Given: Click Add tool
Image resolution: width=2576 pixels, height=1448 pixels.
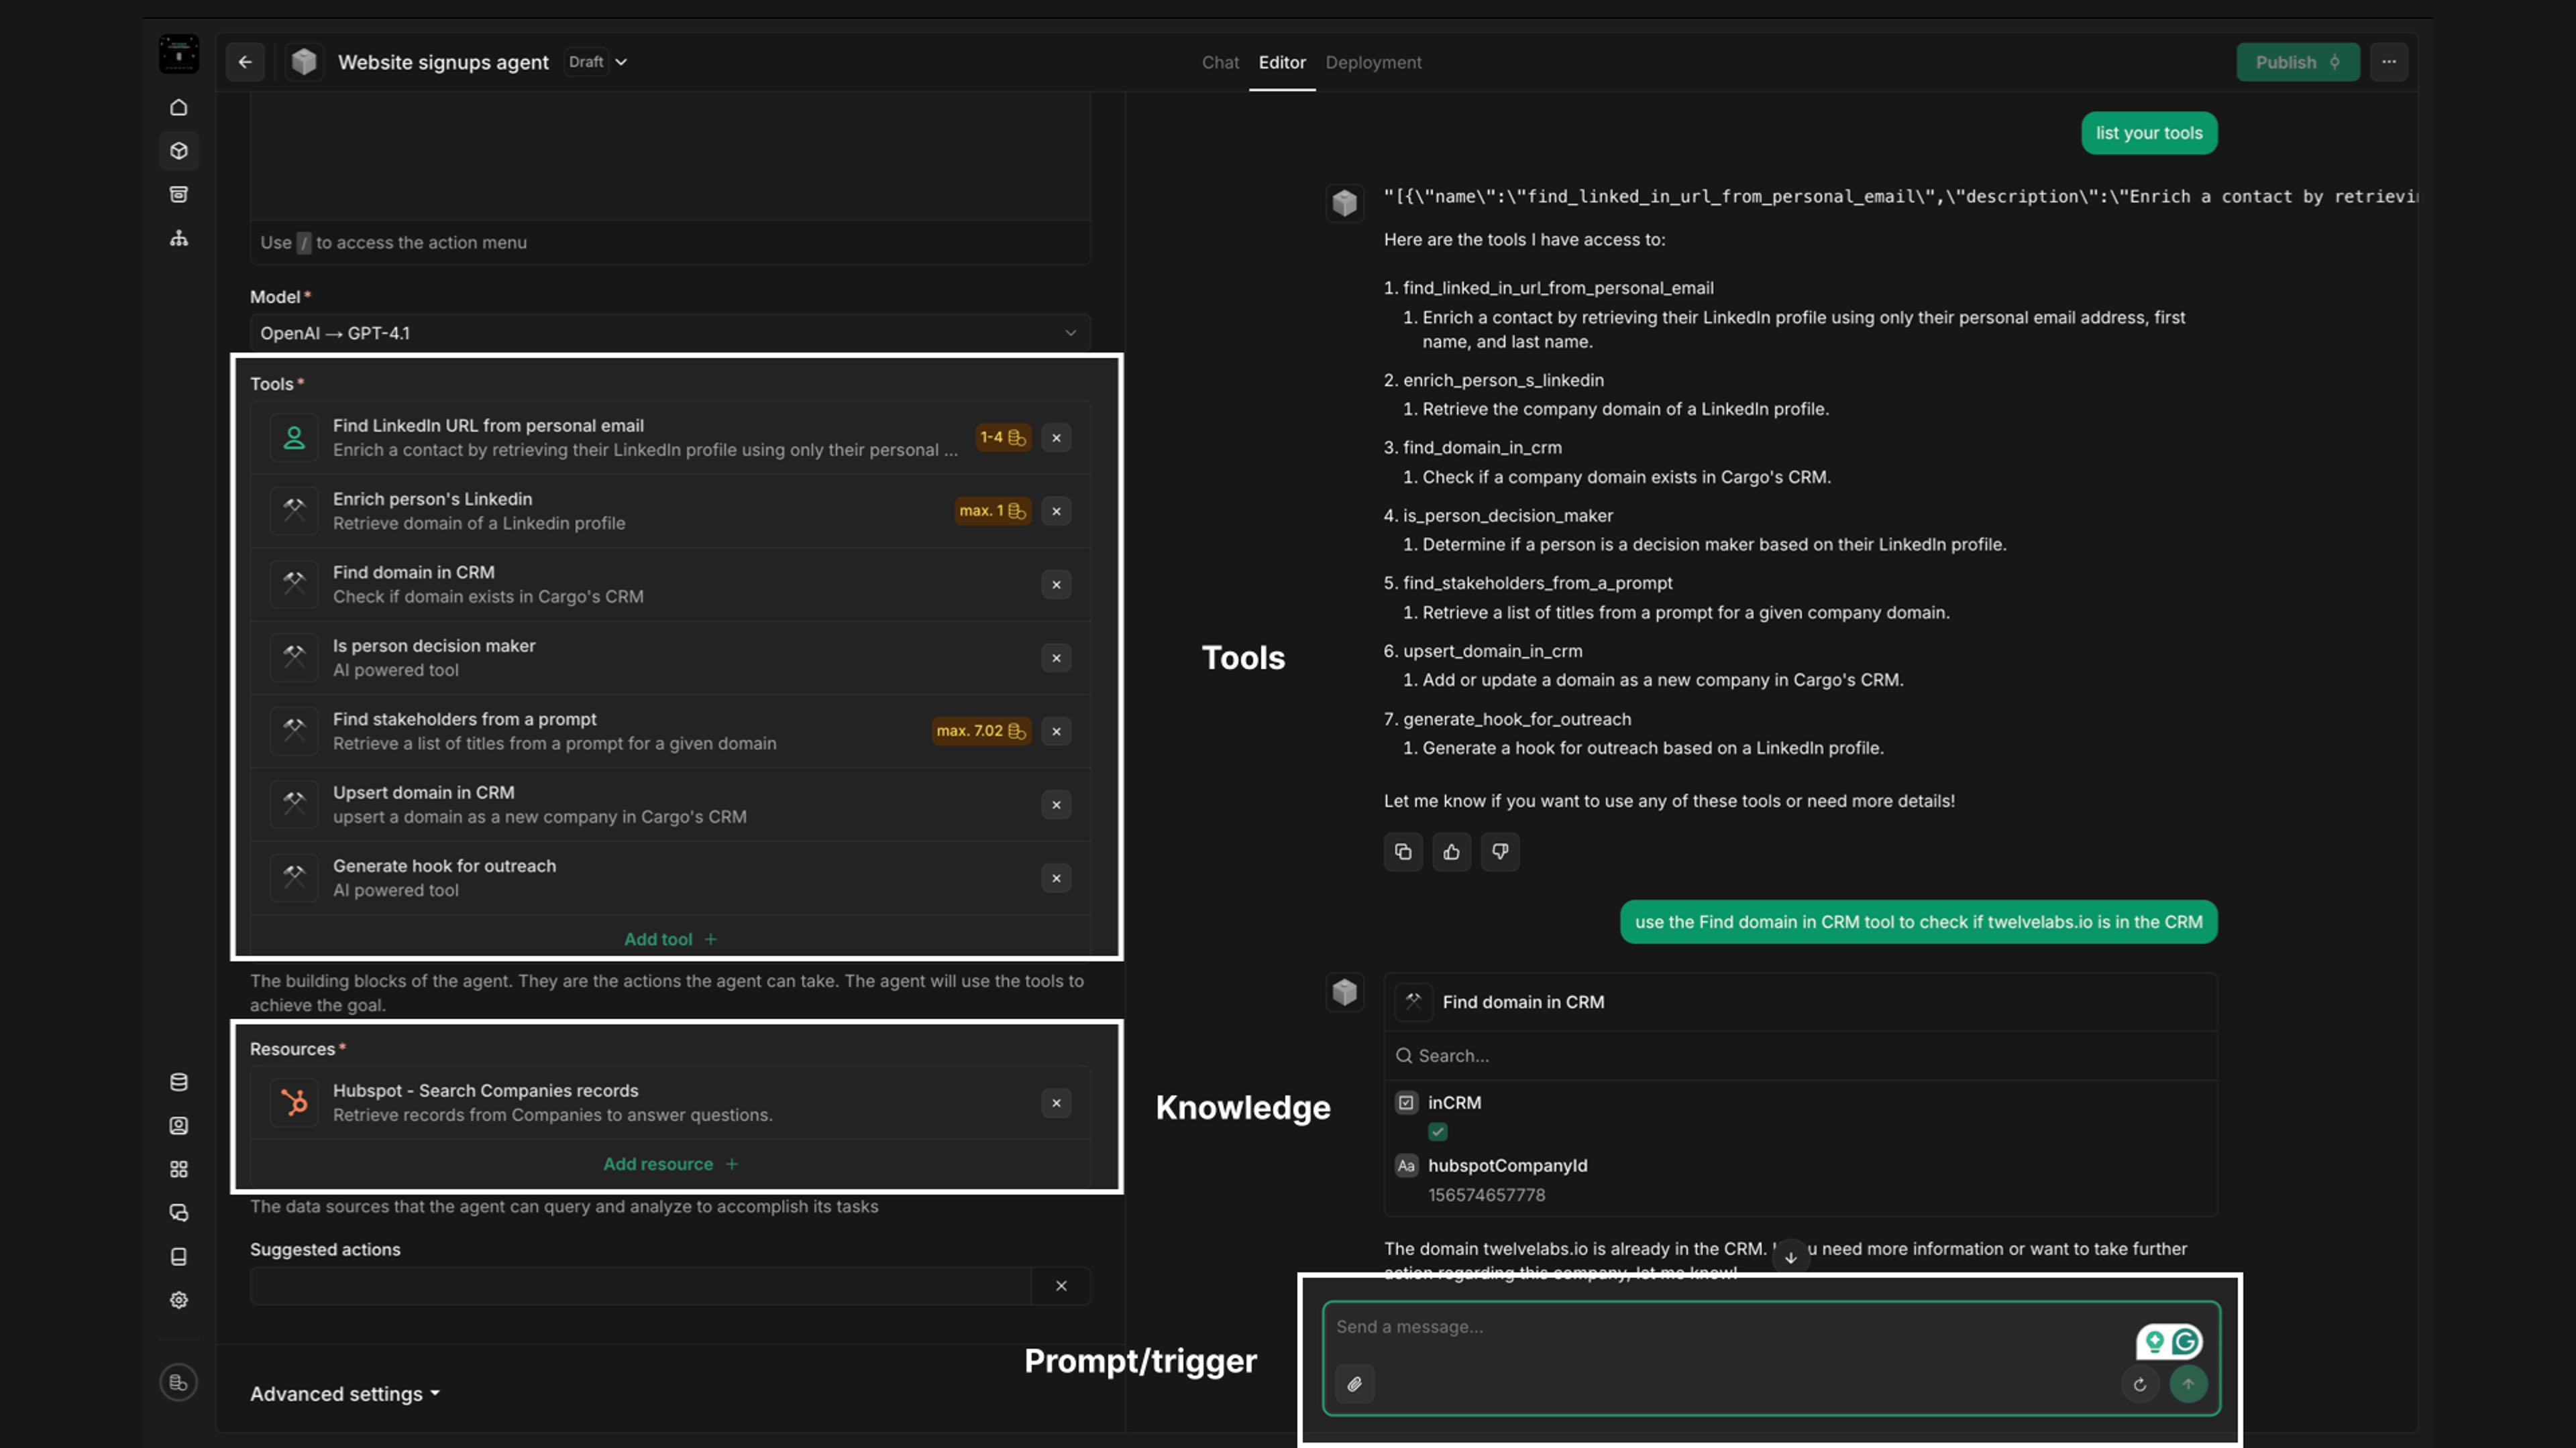Looking at the screenshot, I should click(669, 939).
